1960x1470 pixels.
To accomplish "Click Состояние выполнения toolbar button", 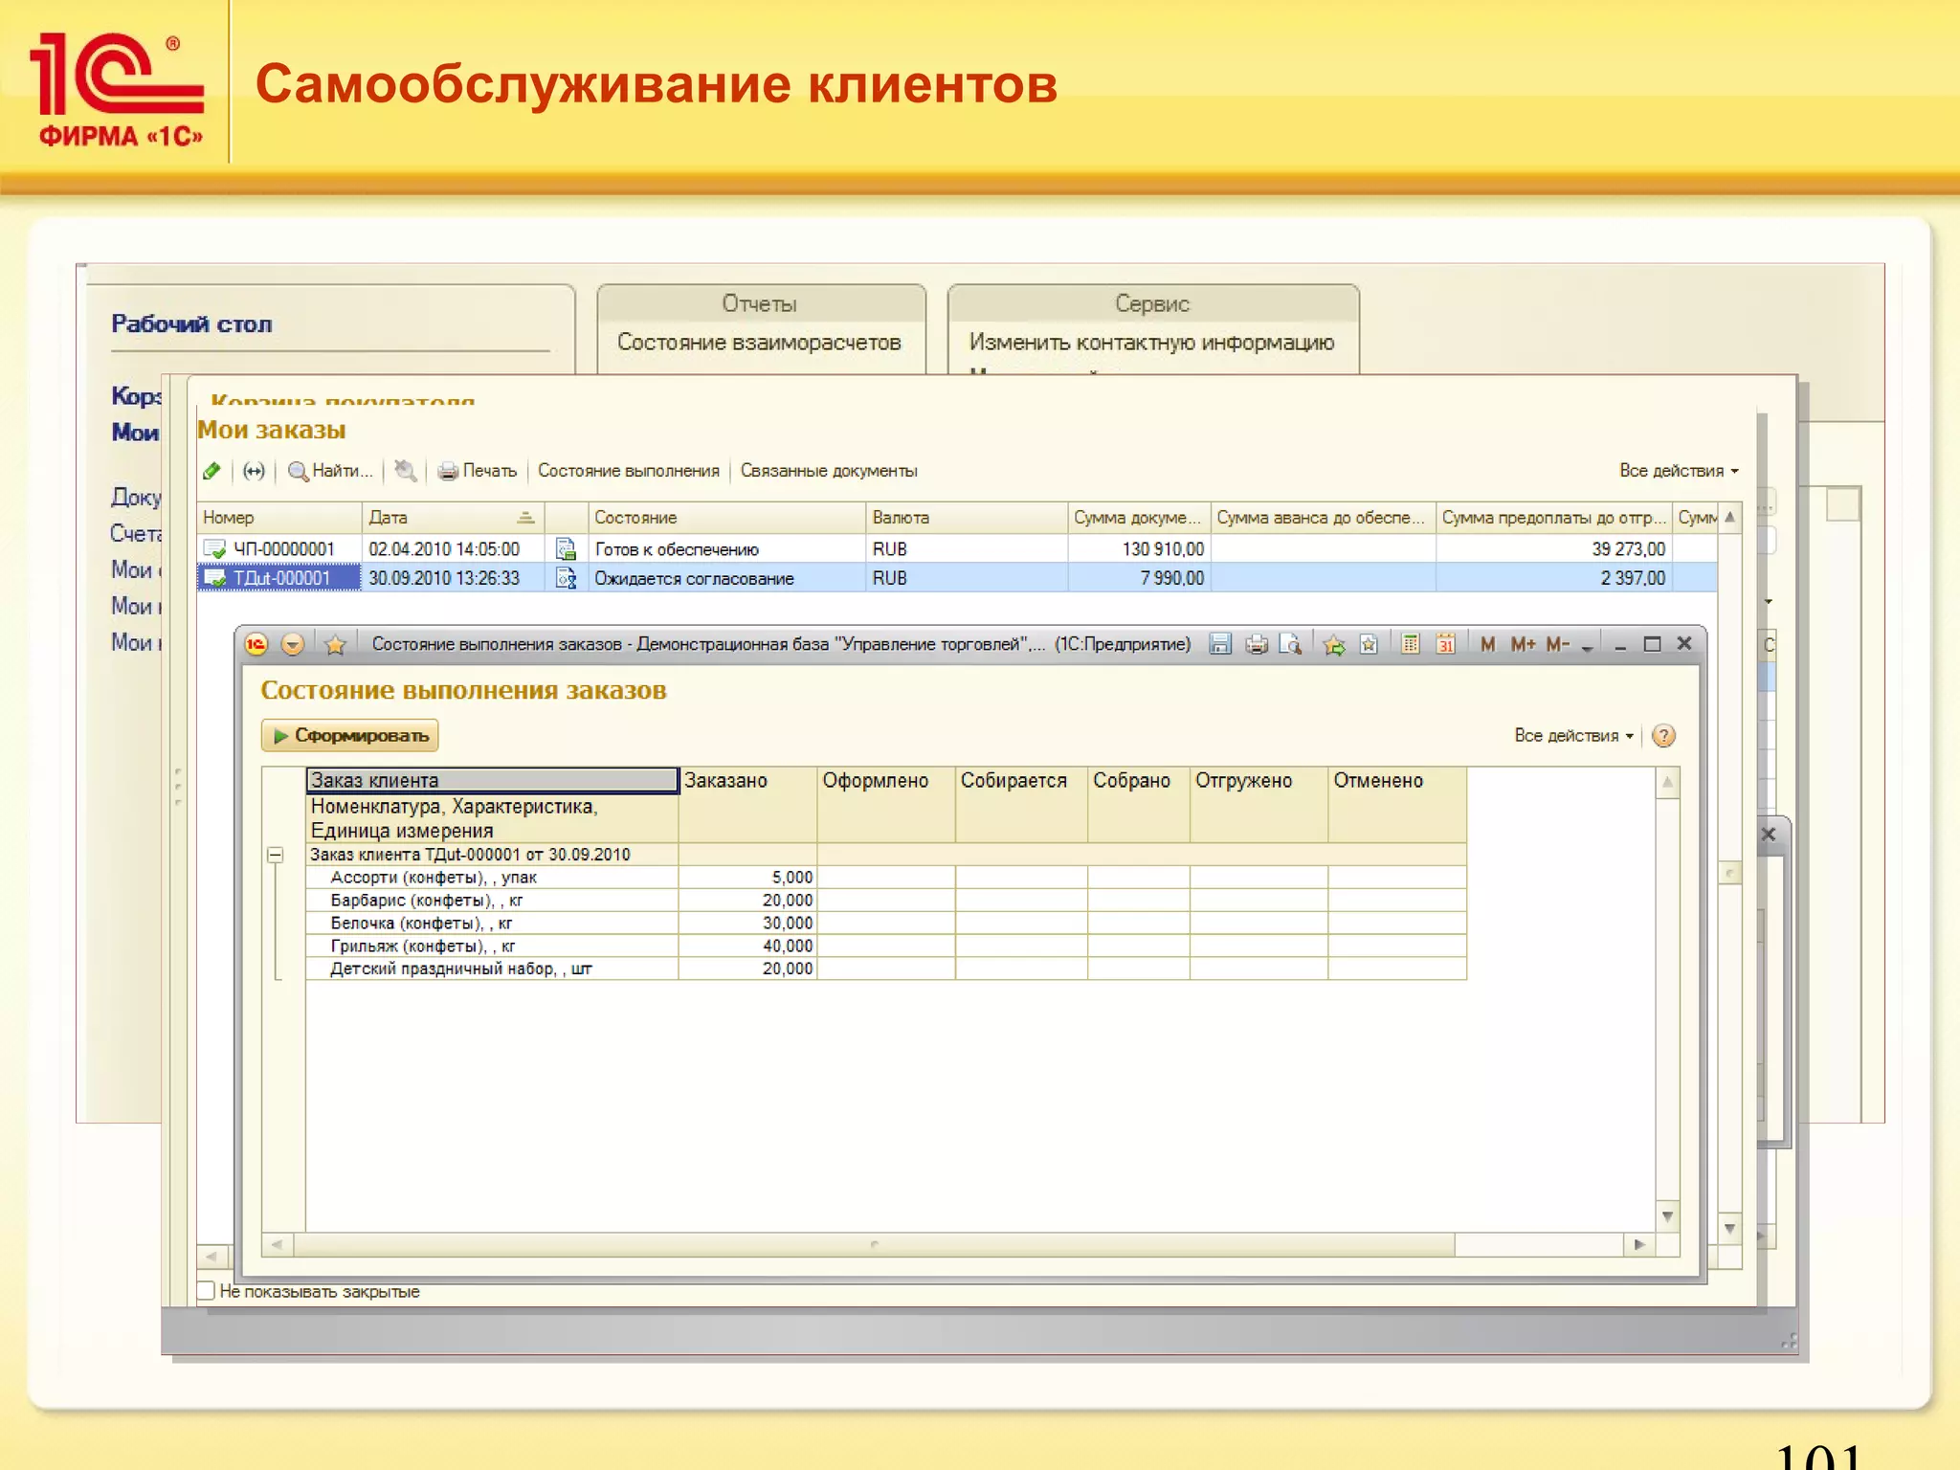I will pos(629,471).
